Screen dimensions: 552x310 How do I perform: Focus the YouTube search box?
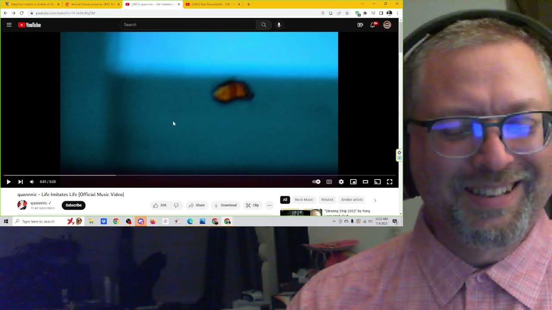pos(188,25)
